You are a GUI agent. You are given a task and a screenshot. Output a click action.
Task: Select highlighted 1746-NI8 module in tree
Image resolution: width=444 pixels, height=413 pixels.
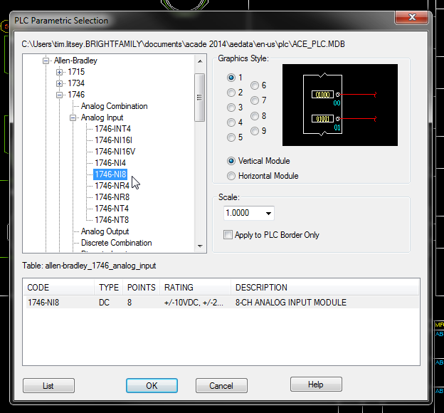(x=110, y=174)
